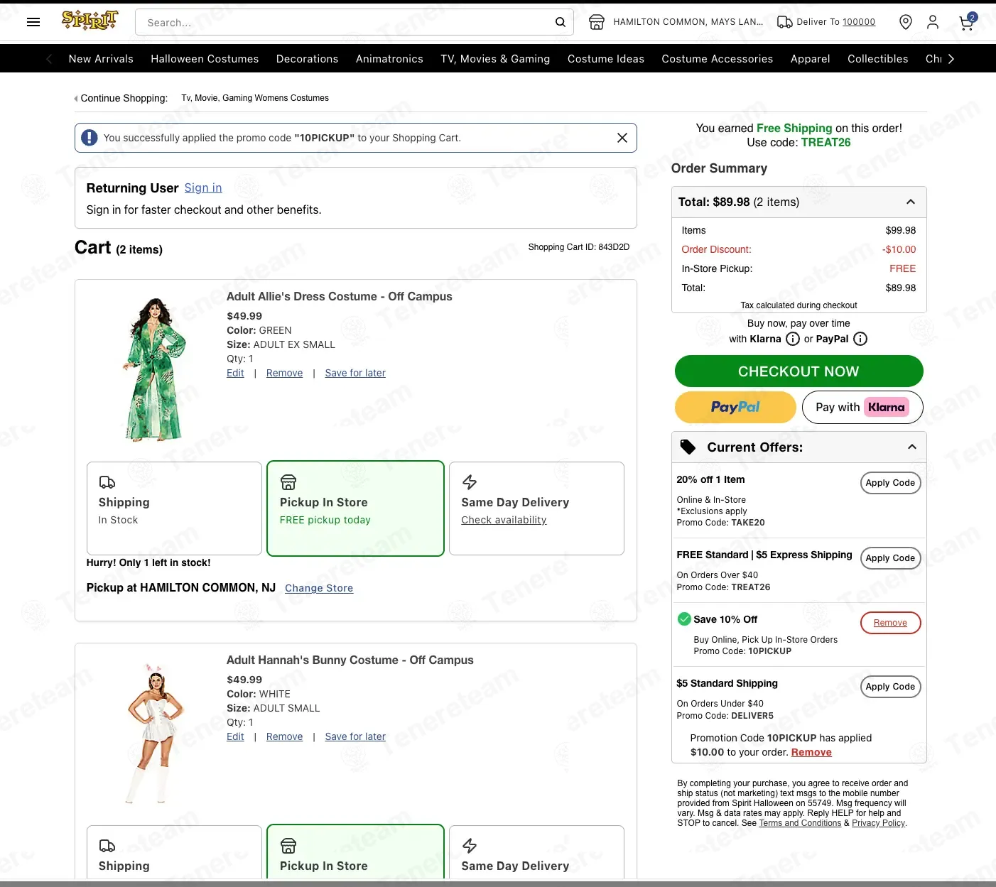Open the Animatronics category
The height and width of the screenshot is (887, 996).
point(389,59)
